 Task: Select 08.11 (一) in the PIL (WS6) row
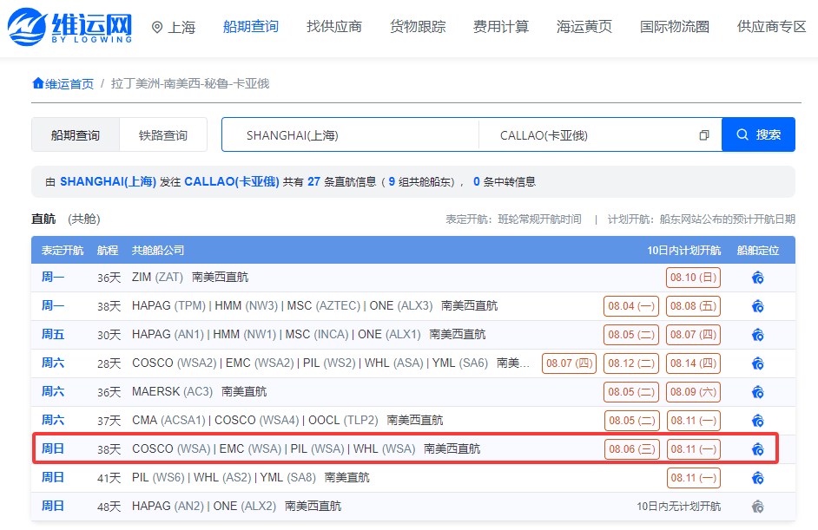(694, 477)
